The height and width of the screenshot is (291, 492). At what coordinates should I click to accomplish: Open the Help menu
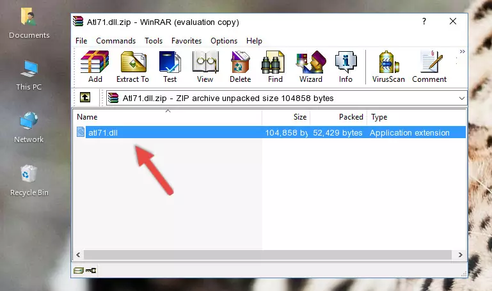pos(254,41)
